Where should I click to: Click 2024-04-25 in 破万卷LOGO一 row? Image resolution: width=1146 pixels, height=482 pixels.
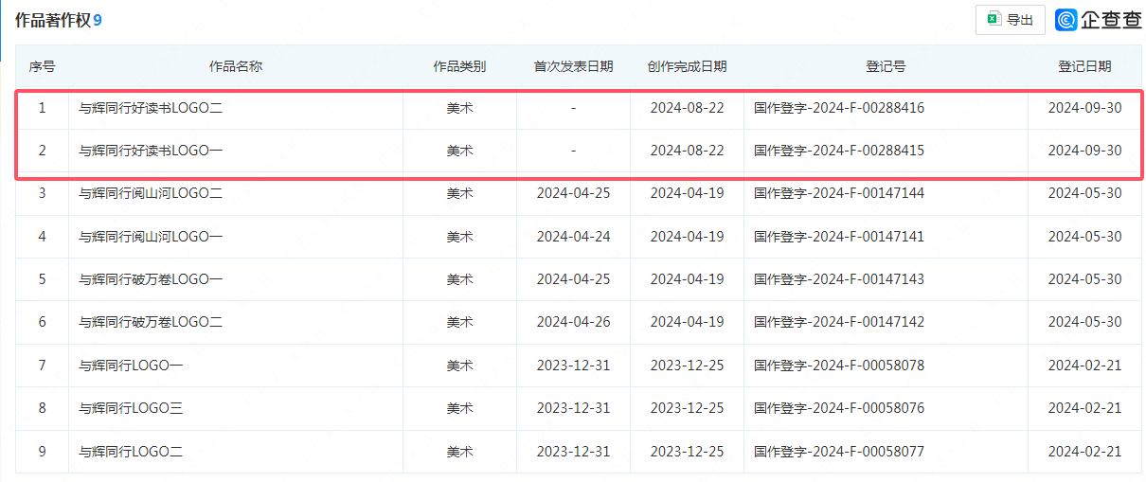pos(573,279)
